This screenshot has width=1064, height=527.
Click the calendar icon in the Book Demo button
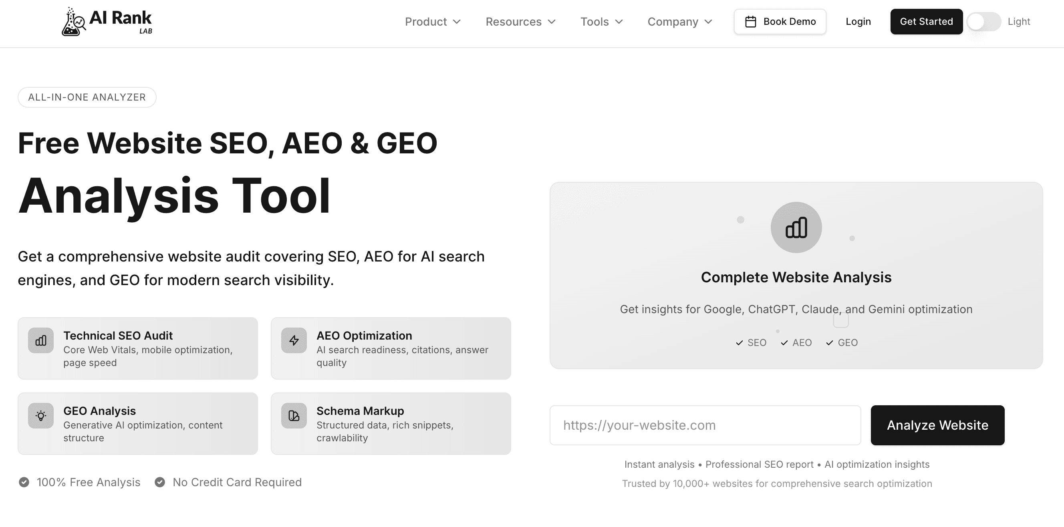click(750, 22)
